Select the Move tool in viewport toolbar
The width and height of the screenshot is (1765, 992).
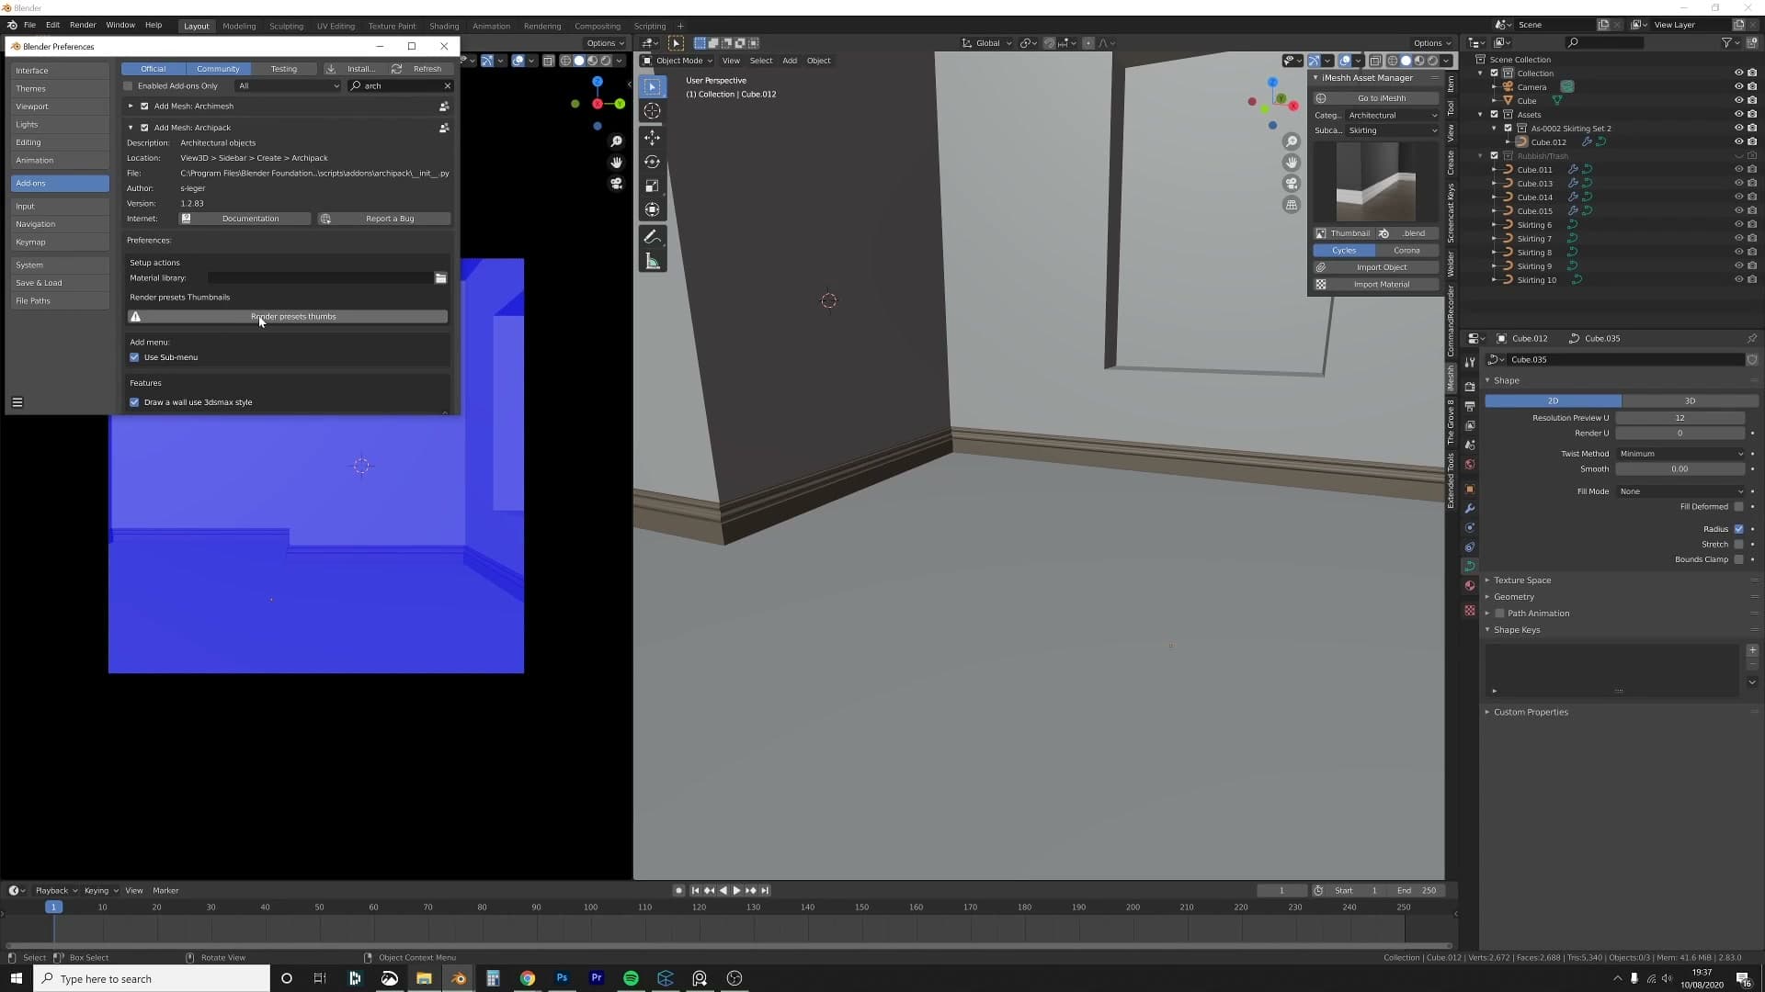tap(652, 138)
